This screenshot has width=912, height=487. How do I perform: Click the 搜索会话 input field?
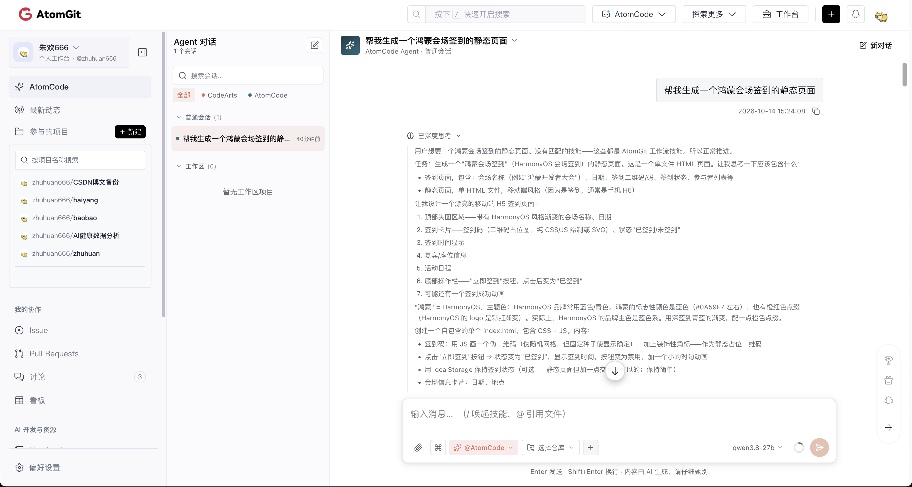pyautogui.click(x=248, y=76)
